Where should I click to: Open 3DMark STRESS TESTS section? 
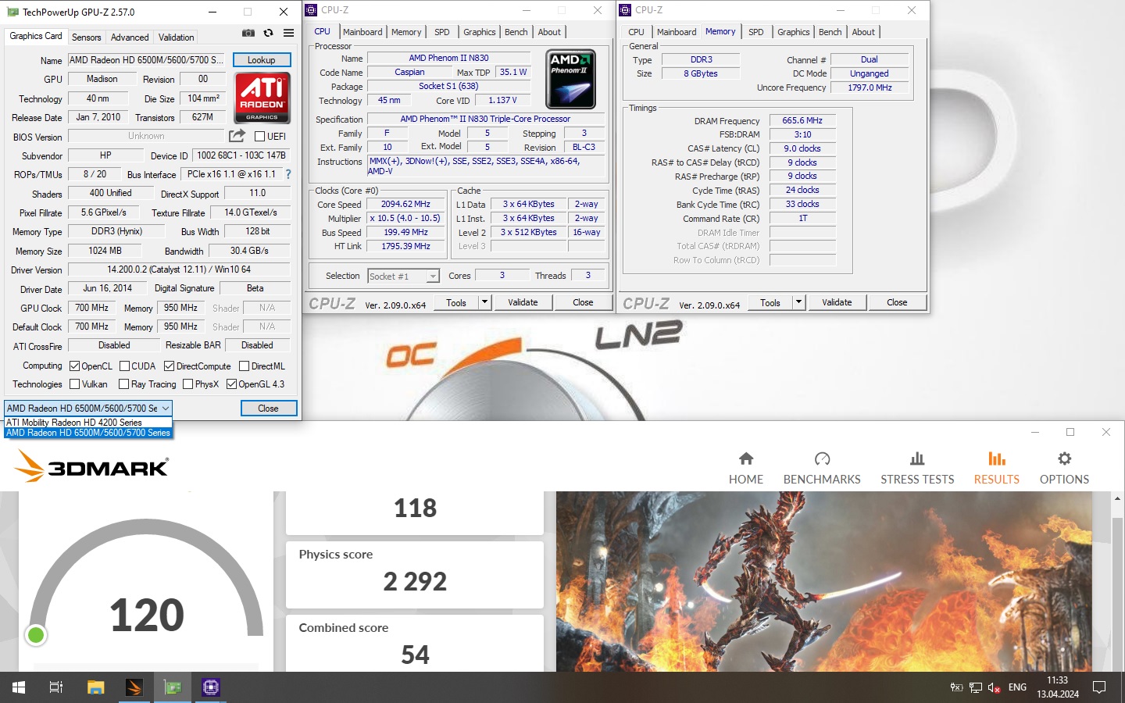(917, 468)
